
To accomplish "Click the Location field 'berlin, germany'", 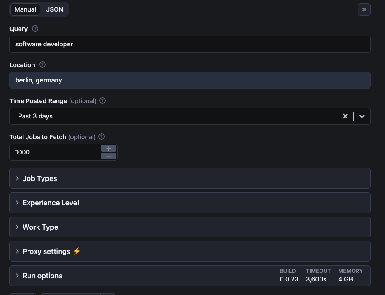I will (x=190, y=80).
